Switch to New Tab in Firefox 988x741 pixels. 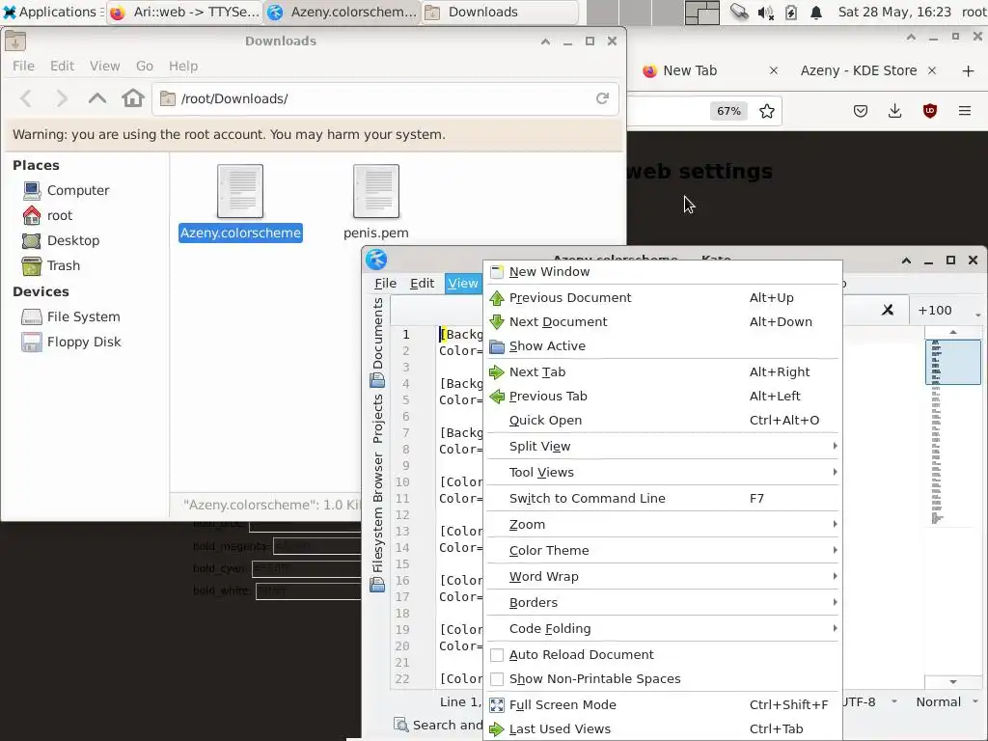[x=709, y=70]
